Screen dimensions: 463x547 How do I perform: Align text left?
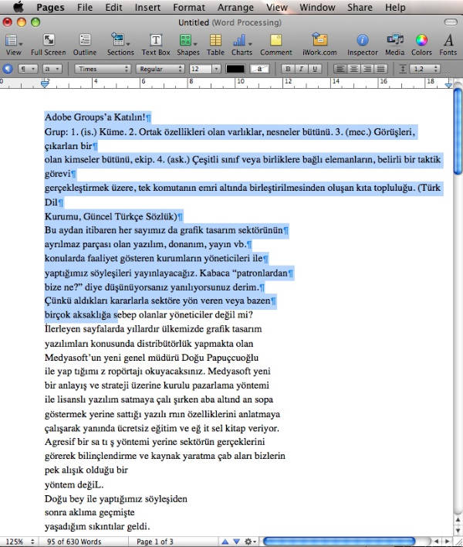click(x=340, y=69)
